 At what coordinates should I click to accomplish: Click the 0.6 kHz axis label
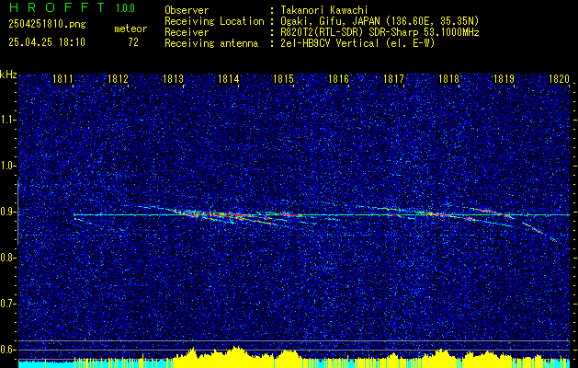click(8, 350)
